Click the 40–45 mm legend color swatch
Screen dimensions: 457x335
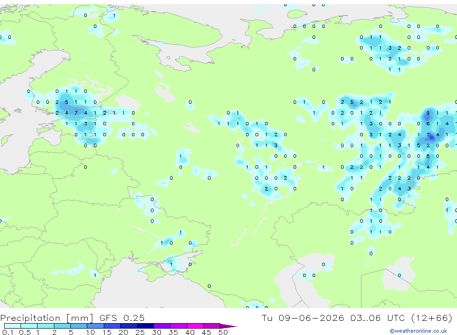coord(195,326)
